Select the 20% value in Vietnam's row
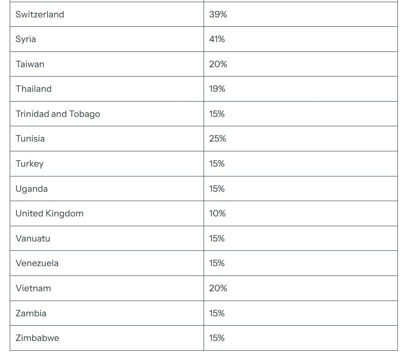This screenshot has height=355, width=411. tap(218, 288)
